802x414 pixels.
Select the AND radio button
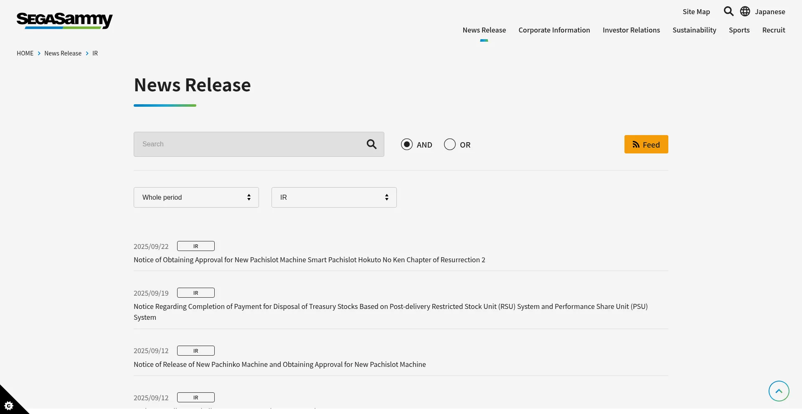coord(407,144)
